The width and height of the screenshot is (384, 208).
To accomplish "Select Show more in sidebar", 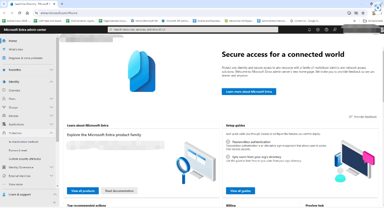I will [x=16, y=184].
